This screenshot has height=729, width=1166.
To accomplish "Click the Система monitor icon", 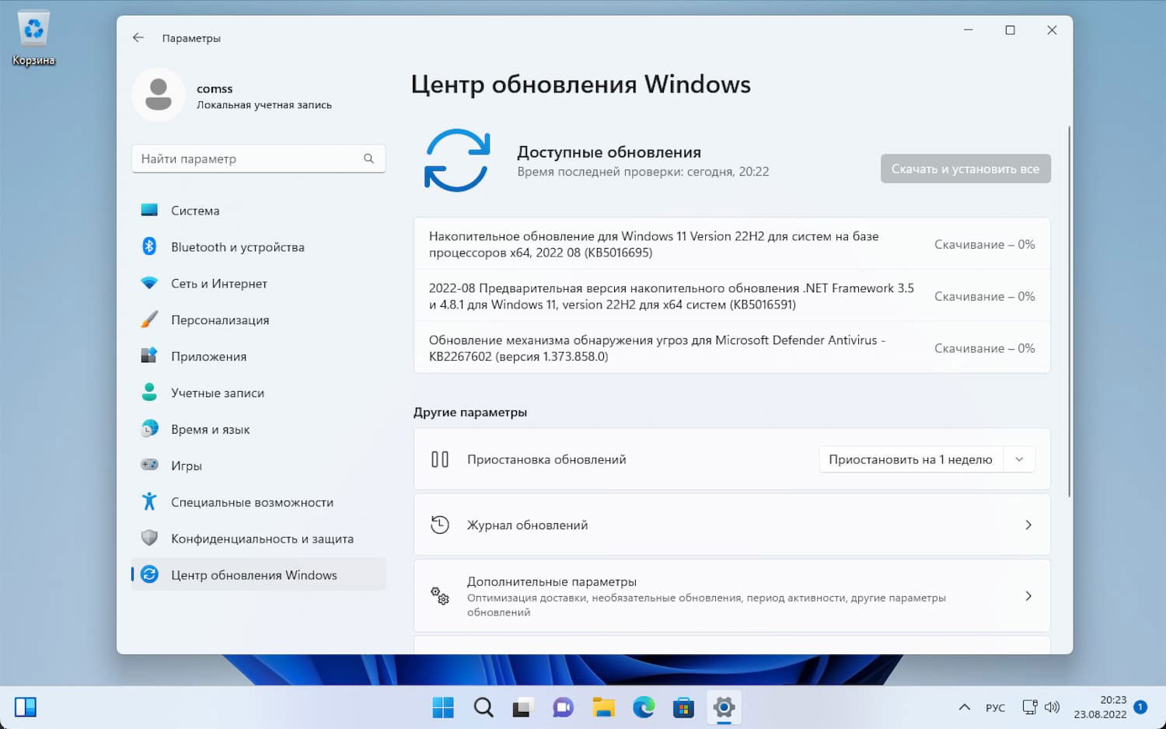I will click(x=149, y=211).
